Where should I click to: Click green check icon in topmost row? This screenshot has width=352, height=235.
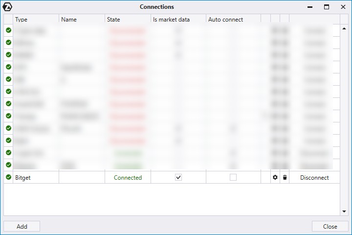(x=8, y=30)
